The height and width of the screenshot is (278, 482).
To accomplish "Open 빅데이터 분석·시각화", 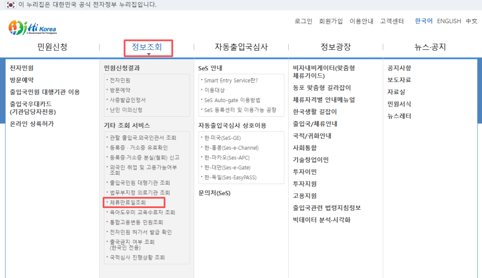I will [x=321, y=220].
